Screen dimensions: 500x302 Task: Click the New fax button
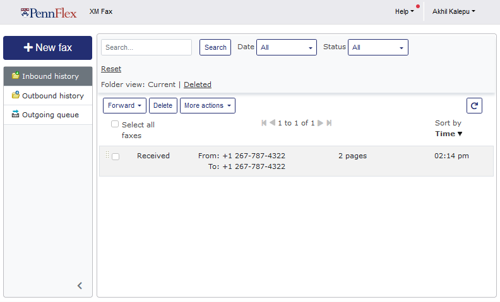click(48, 48)
